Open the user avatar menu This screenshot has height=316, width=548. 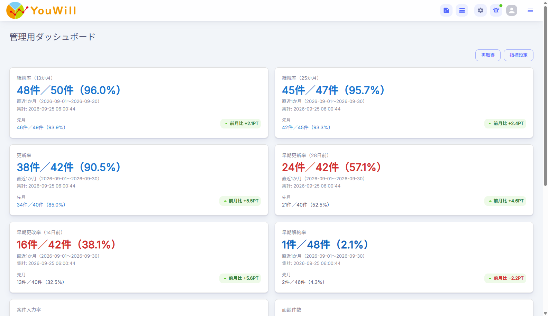click(512, 10)
